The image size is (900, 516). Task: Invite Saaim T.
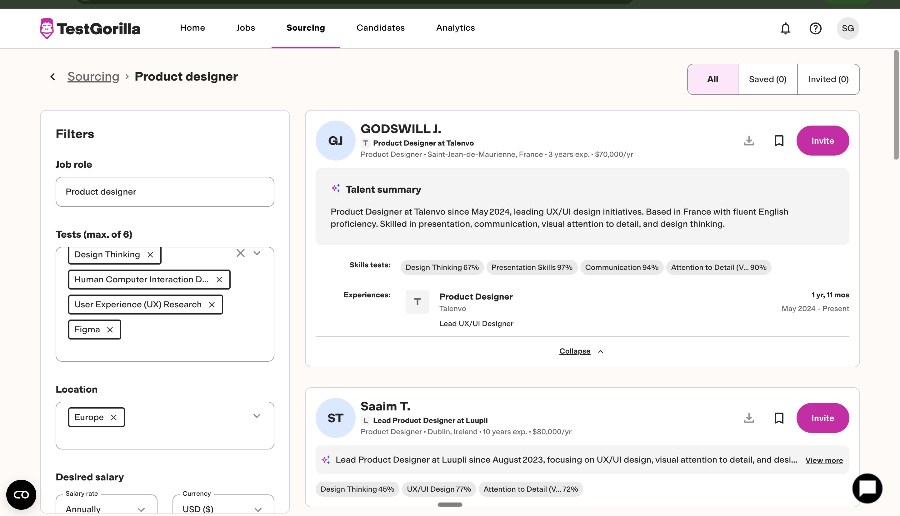tap(822, 418)
